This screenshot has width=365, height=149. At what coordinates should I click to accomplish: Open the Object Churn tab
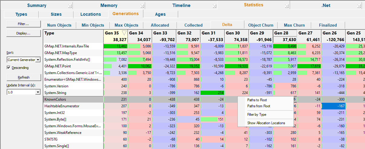point(261,25)
